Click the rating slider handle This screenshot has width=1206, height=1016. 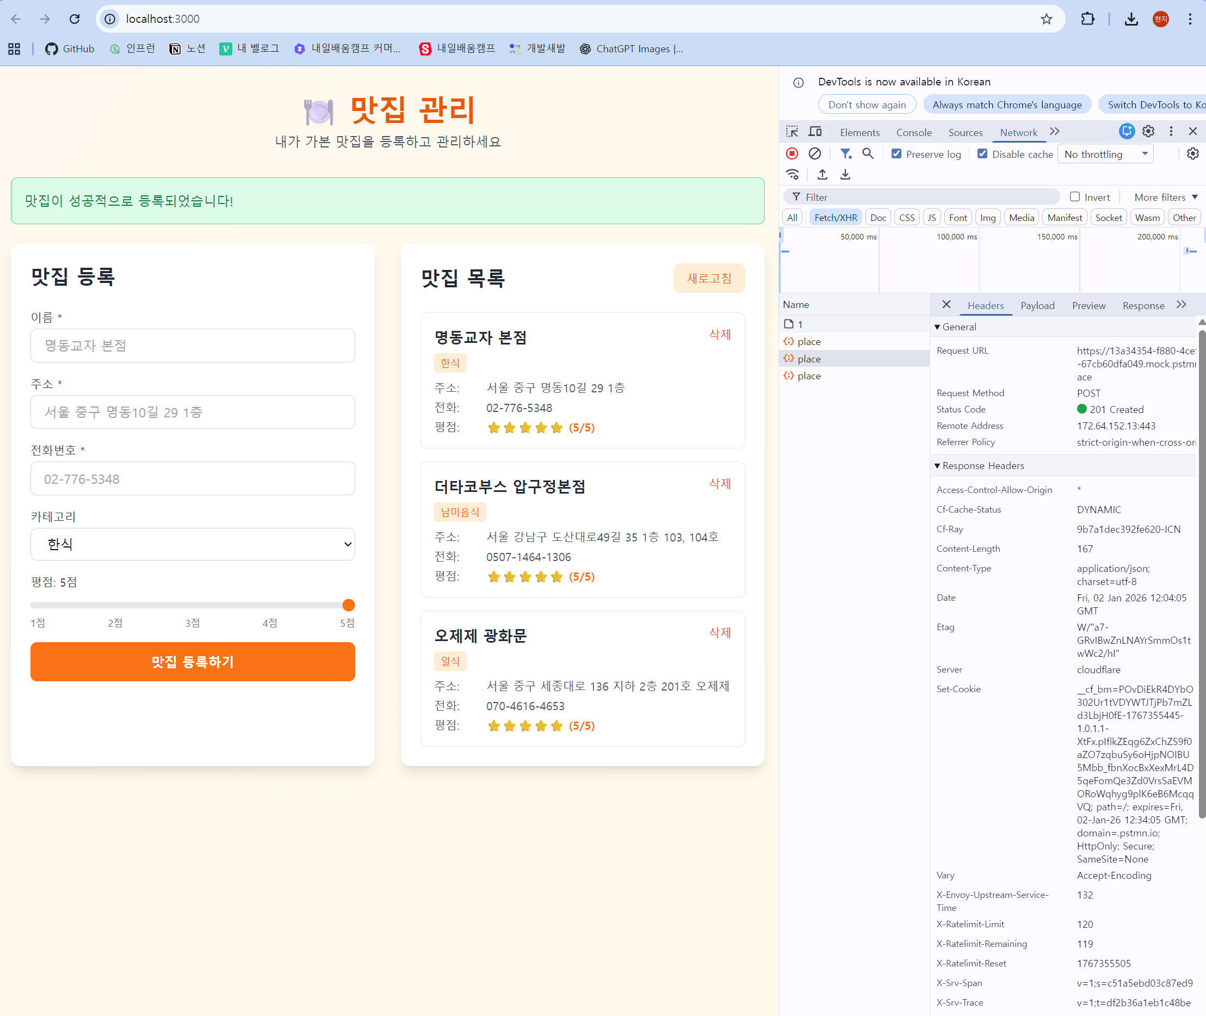pyautogui.click(x=348, y=605)
